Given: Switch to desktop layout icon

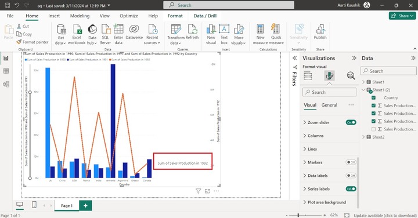Looking at the screenshot, I should coord(20,205).
